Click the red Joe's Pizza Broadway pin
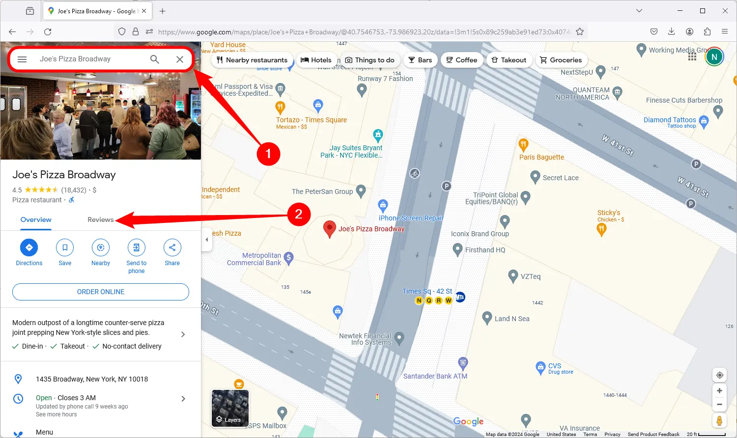This screenshot has width=737, height=438. [x=329, y=229]
